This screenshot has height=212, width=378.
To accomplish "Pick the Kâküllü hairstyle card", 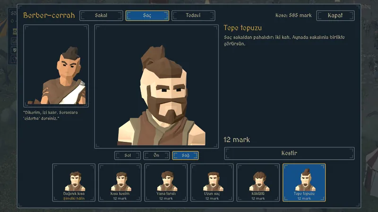I will (x=258, y=182).
